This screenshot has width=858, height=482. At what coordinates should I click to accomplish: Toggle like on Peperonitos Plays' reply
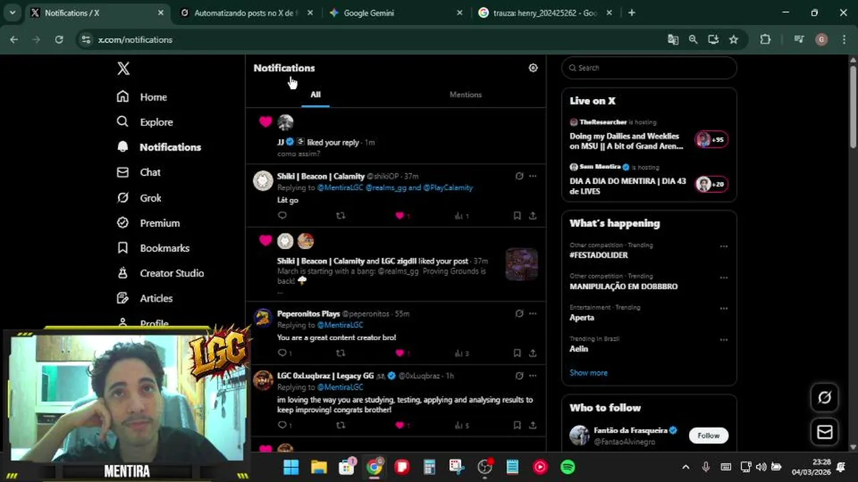402,353
